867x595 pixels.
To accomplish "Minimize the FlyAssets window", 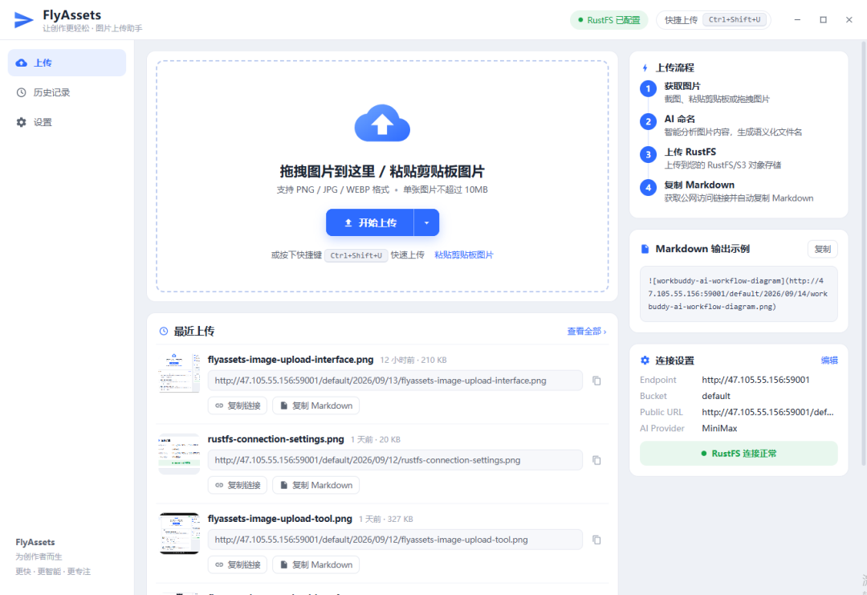I will coord(797,20).
